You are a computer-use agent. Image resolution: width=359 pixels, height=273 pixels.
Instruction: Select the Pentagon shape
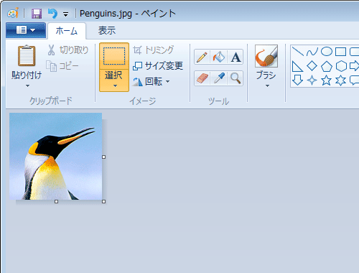[327, 66]
